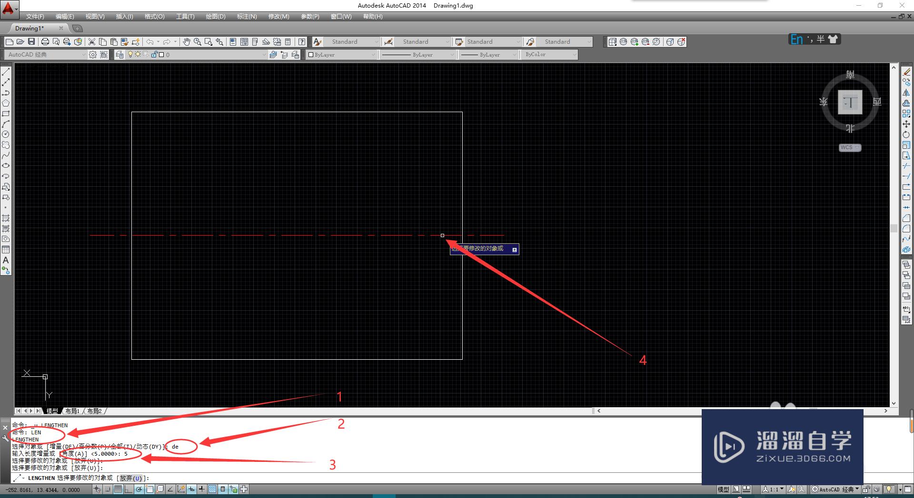
Task: Undo the last action with Undo arrow
Action: pos(150,42)
